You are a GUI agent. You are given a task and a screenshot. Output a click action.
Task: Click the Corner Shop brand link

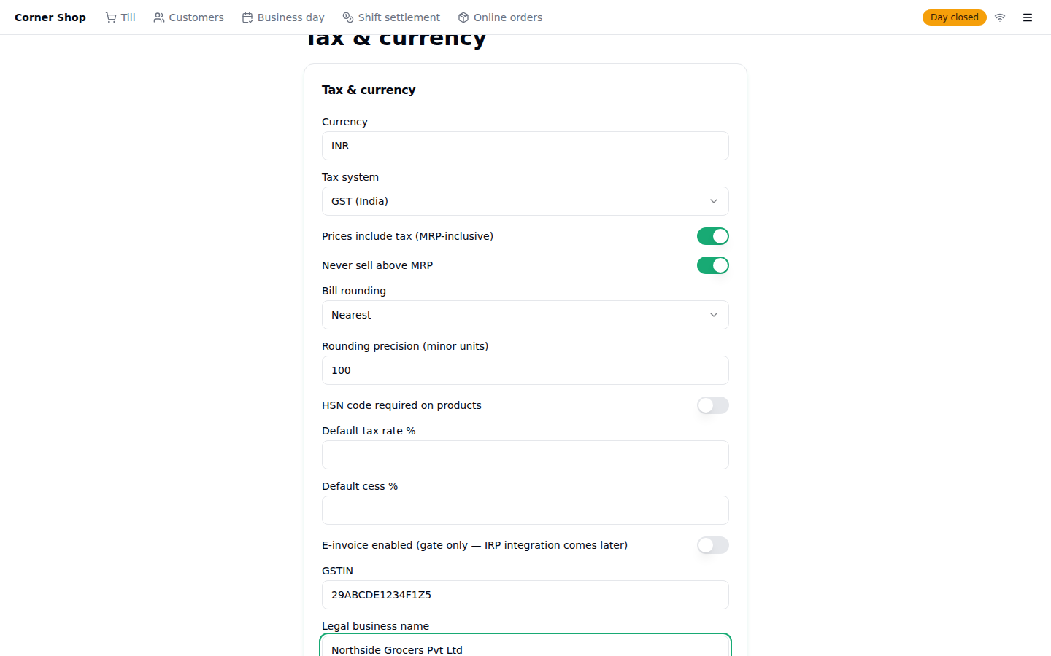click(50, 17)
